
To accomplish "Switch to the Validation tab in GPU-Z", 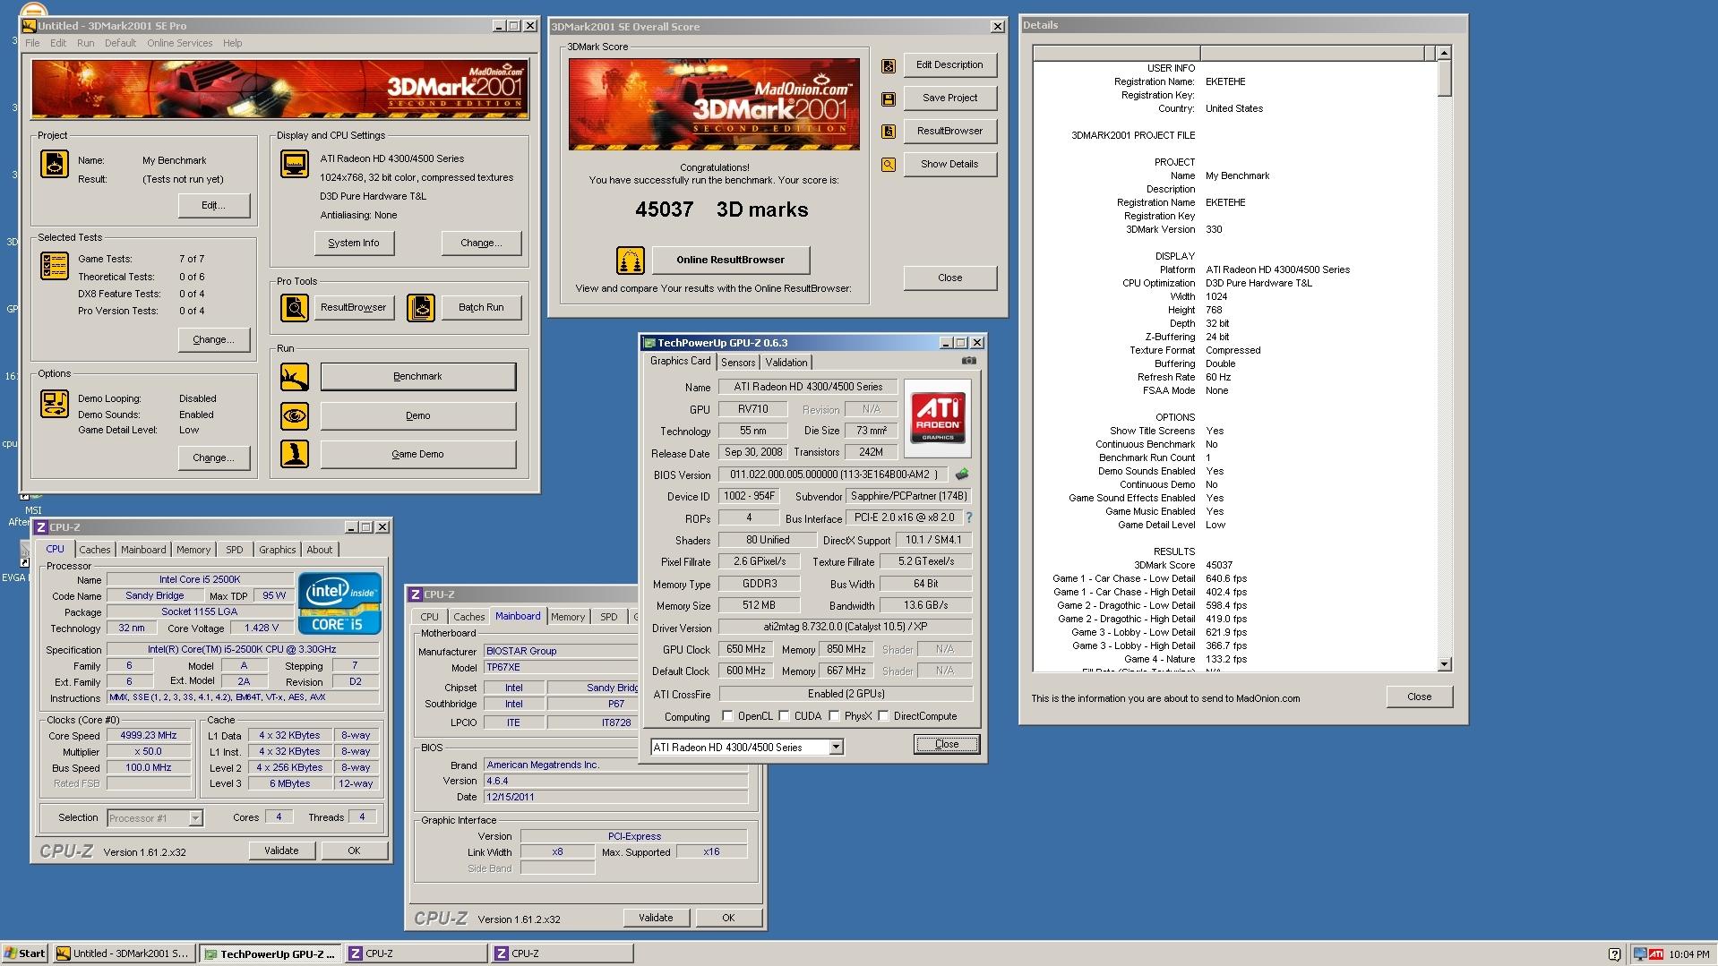I will coord(786,363).
